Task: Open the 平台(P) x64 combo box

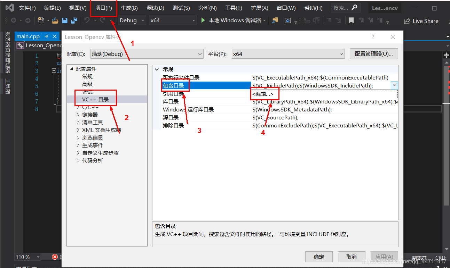Action: 288,54
